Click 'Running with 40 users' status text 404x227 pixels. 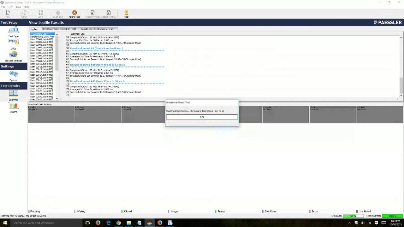(x=23, y=216)
